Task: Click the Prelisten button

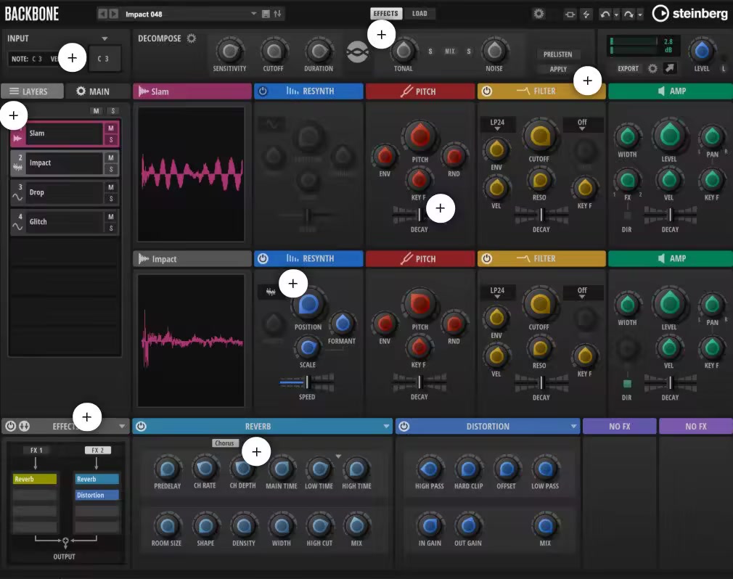Action: (557, 54)
